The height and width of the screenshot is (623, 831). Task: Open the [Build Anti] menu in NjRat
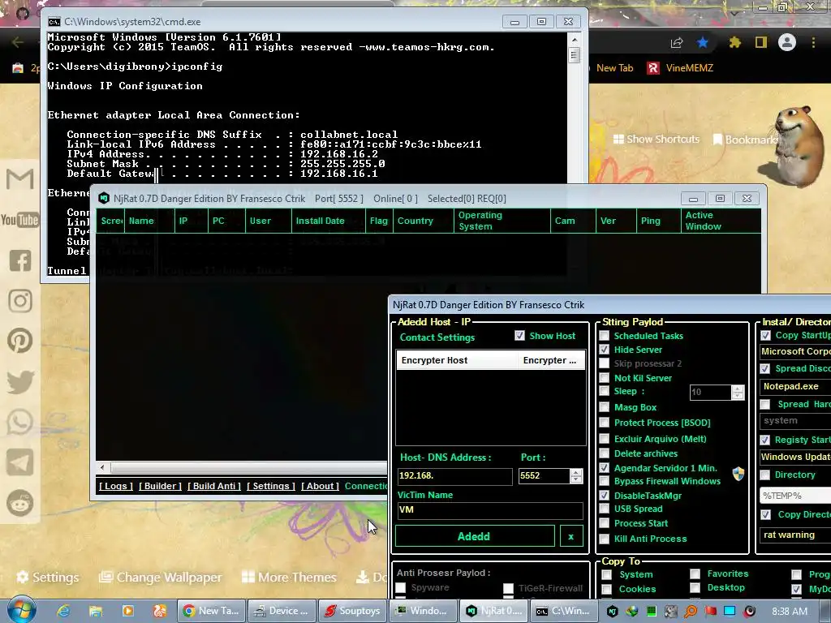214,486
